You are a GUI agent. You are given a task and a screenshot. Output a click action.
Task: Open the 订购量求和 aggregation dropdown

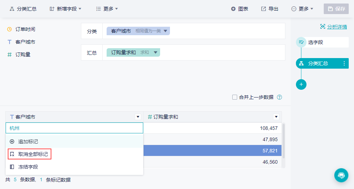(x=156, y=52)
